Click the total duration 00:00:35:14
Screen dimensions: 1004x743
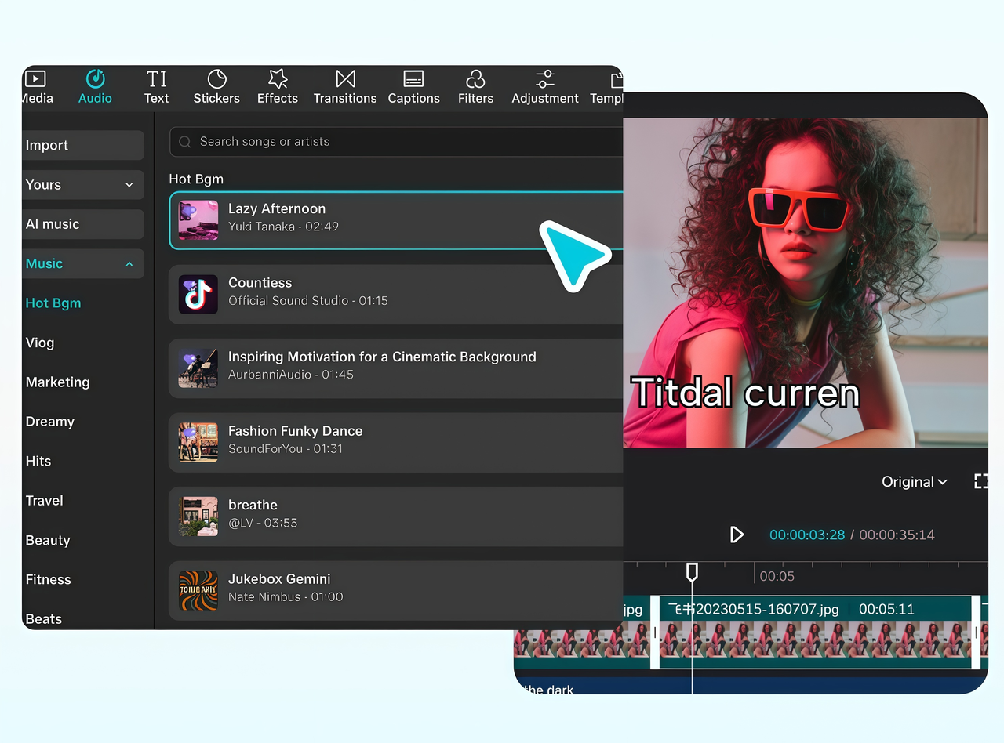(x=897, y=535)
